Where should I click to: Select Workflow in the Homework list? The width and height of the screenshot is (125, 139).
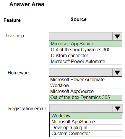(86, 86)
